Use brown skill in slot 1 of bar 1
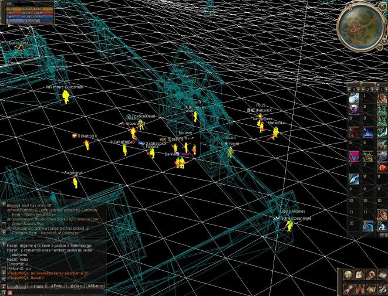The image size is (388, 296). (x=382, y=98)
